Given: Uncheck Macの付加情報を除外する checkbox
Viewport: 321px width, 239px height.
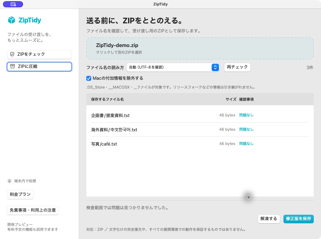Looking at the screenshot, I should 89,78.
